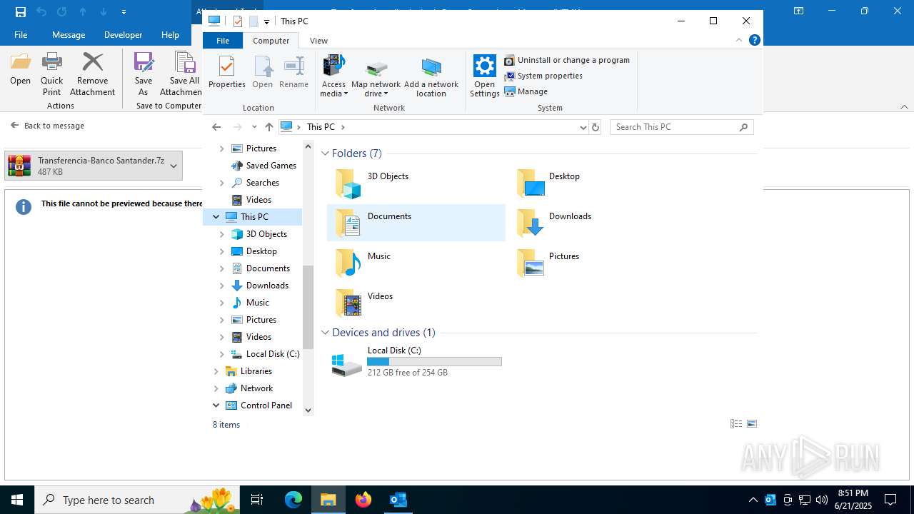Switch to large icons view icon
This screenshot has width=914, height=514.
[x=752, y=424]
